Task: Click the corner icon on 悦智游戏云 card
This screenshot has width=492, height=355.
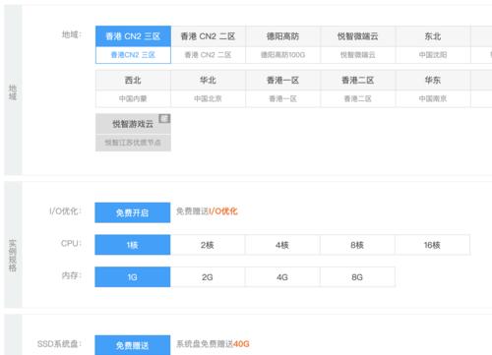Action: (164, 118)
